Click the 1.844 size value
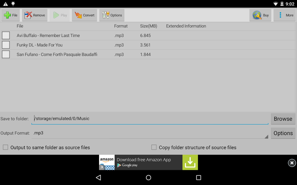 point(145,54)
